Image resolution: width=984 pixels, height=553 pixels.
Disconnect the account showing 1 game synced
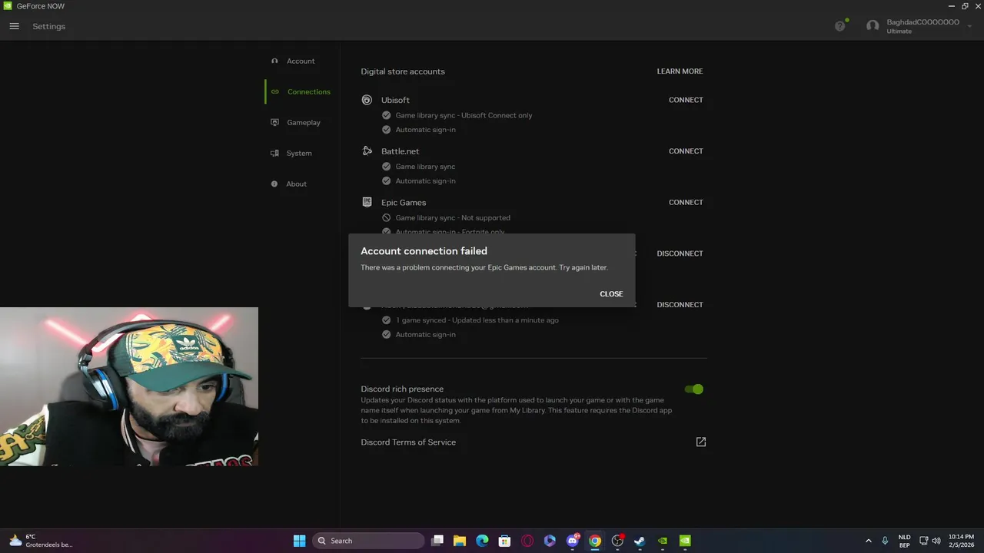pyautogui.click(x=680, y=305)
